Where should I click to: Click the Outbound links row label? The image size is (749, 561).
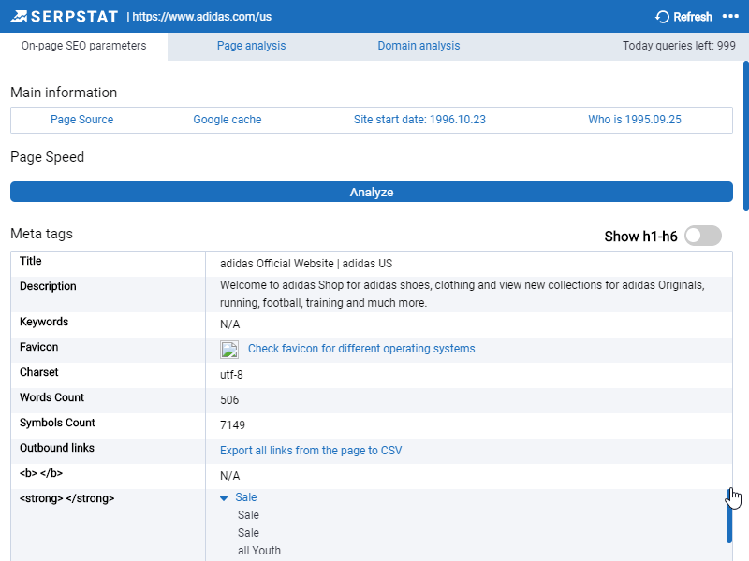(x=57, y=448)
